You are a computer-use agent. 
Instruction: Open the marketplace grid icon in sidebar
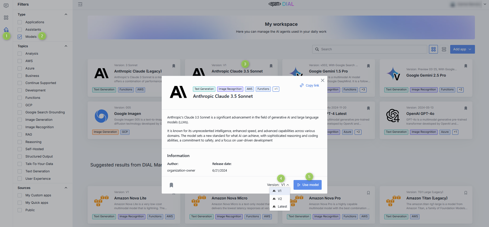(x=6, y=18)
